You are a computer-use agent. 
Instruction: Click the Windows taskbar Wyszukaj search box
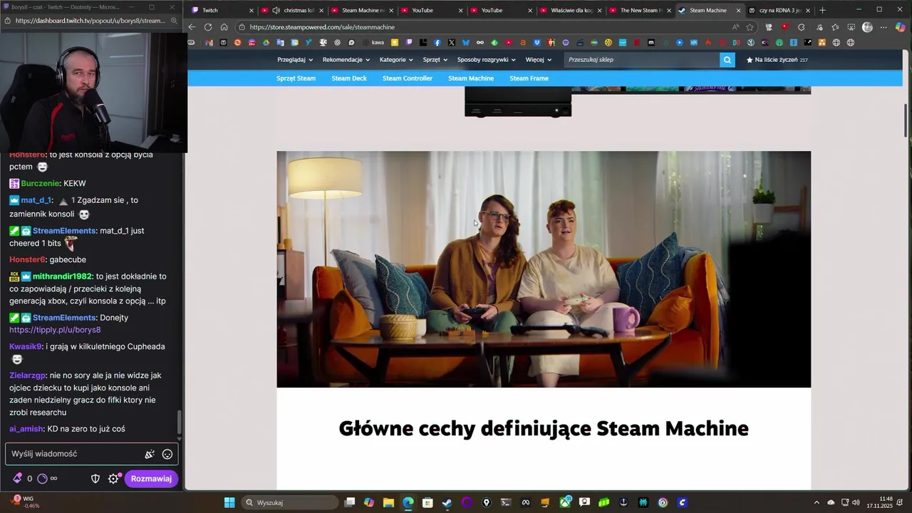pyautogui.click(x=291, y=502)
